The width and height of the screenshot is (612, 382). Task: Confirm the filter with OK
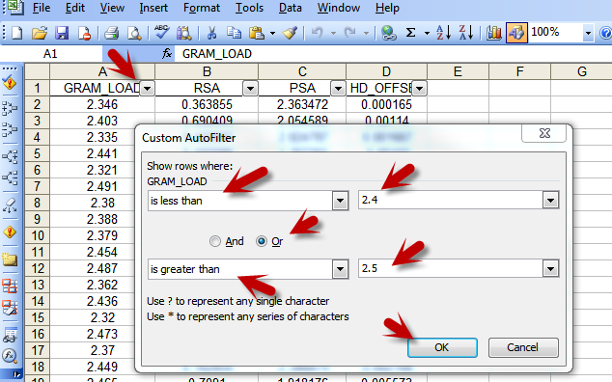[442, 347]
